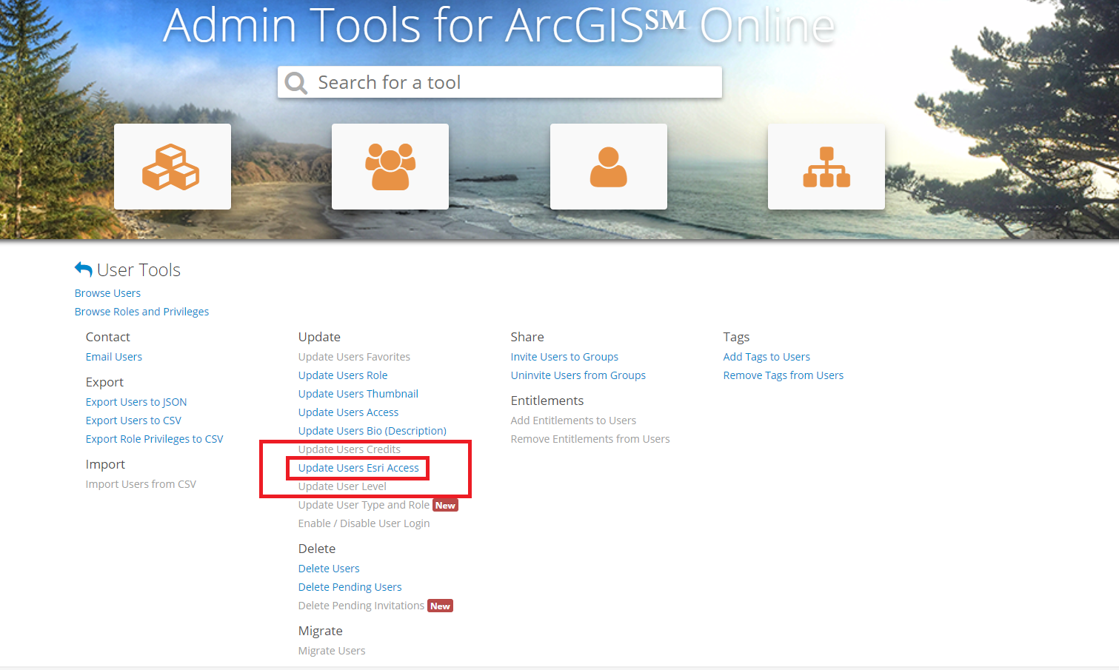Open Remove Tags from Users
Image resolution: width=1119 pixels, height=670 pixels.
click(784, 375)
